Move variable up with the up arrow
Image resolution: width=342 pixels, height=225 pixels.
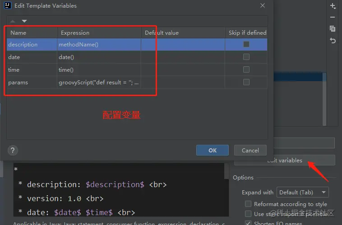click(x=13, y=21)
